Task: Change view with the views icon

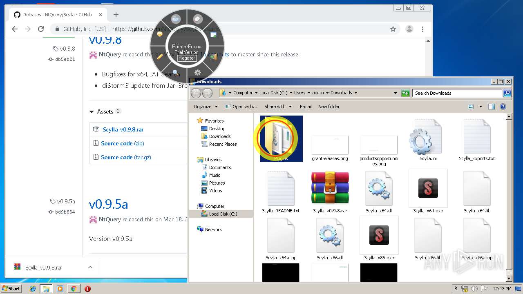Action: [x=471, y=107]
